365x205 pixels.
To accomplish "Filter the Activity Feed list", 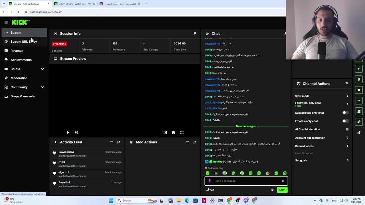I will coord(111,142).
